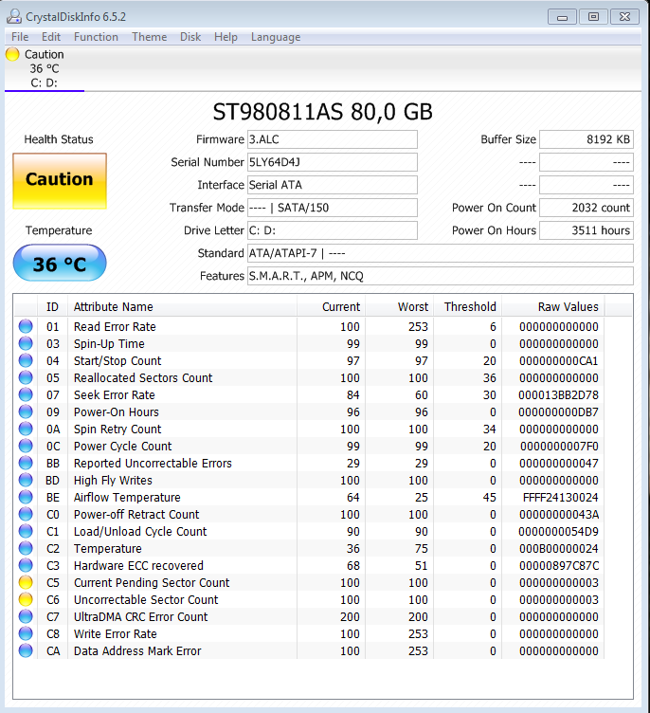
Task: Click the status icon for Hardware ECC recovered
Action: point(26,565)
